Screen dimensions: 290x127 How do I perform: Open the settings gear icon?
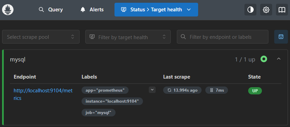(266, 10)
